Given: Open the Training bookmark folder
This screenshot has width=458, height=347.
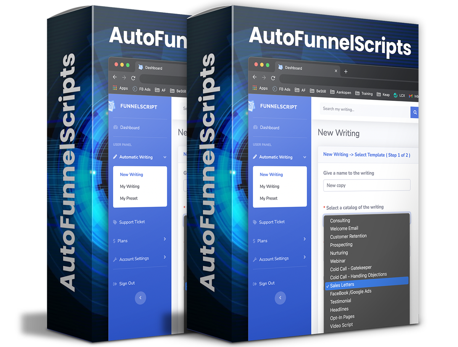Looking at the screenshot, I should pyautogui.click(x=364, y=93).
